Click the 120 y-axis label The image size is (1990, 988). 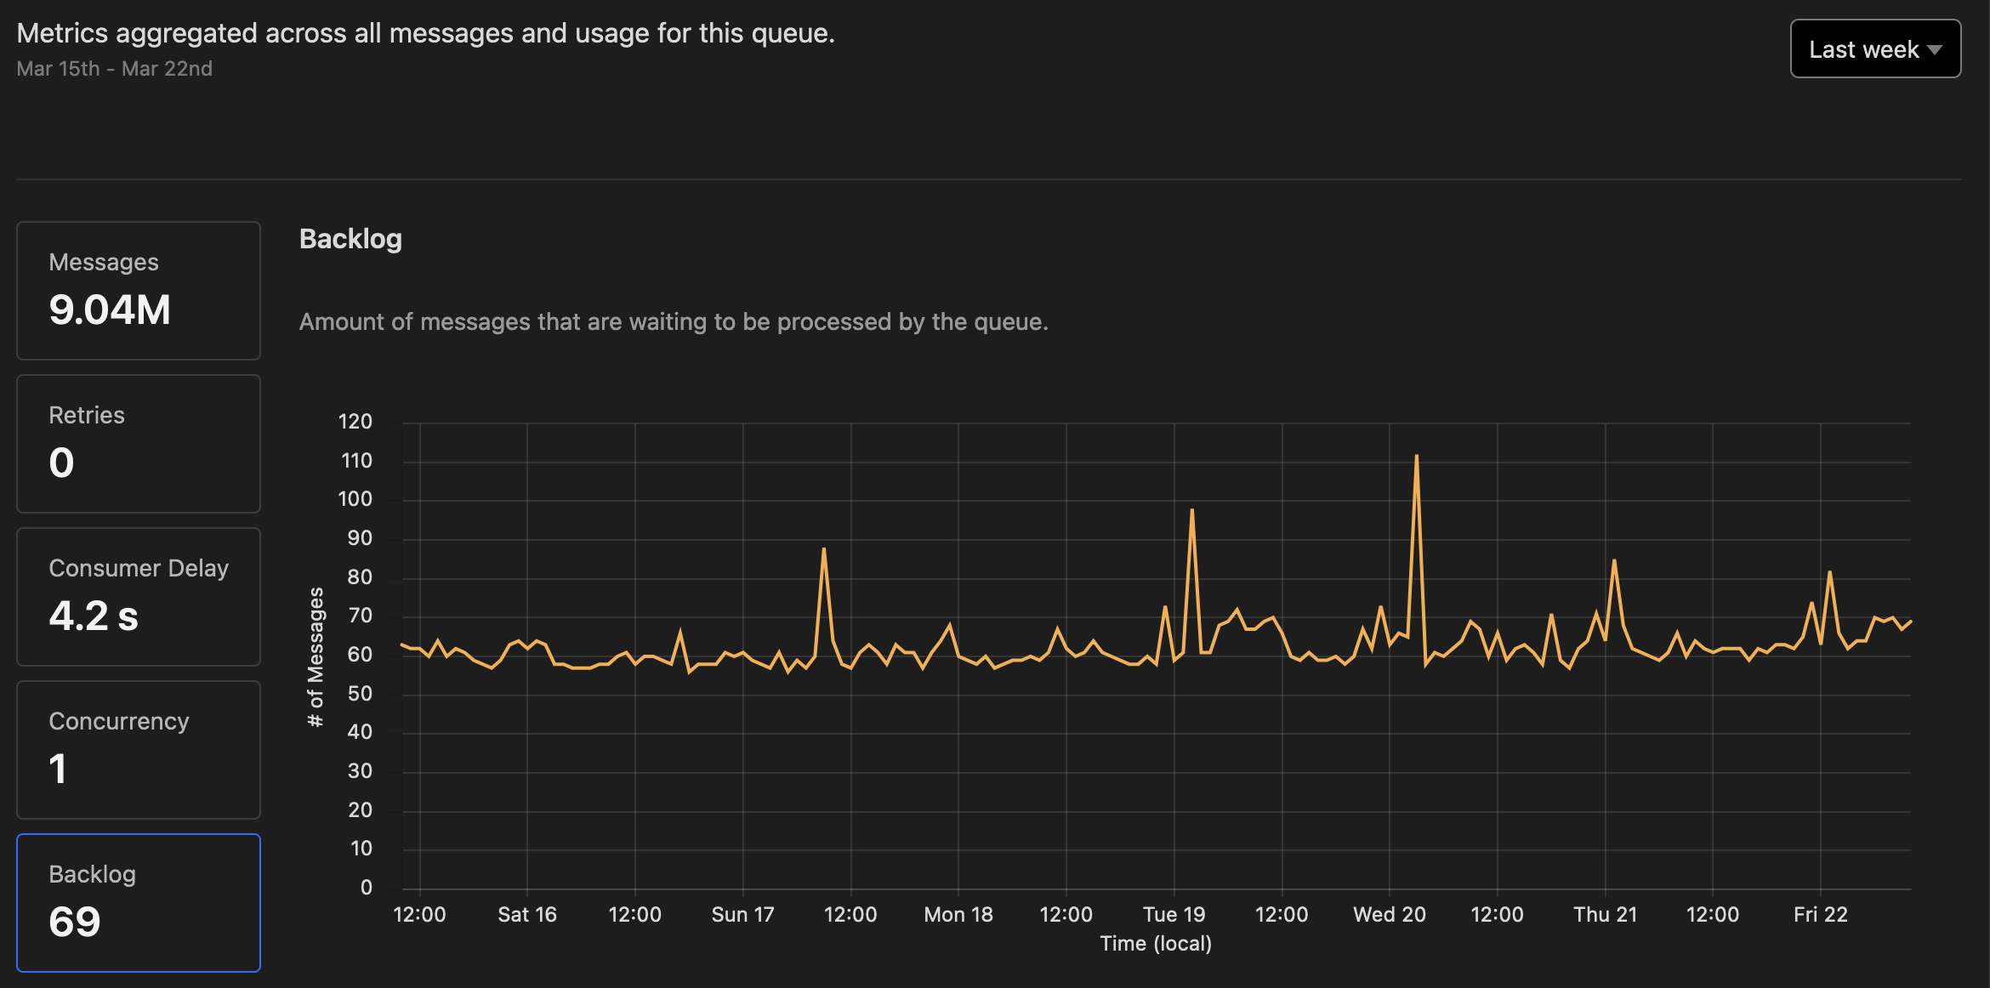tap(355, 422)
